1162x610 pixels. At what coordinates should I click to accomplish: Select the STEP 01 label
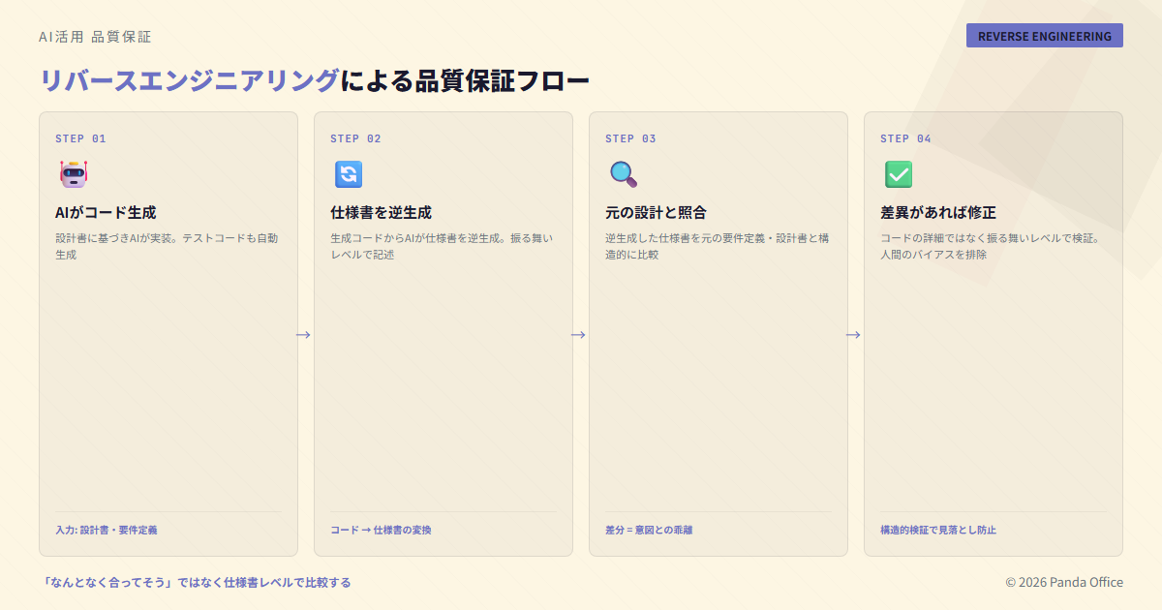pyautogui.click(x=80, y=138)
